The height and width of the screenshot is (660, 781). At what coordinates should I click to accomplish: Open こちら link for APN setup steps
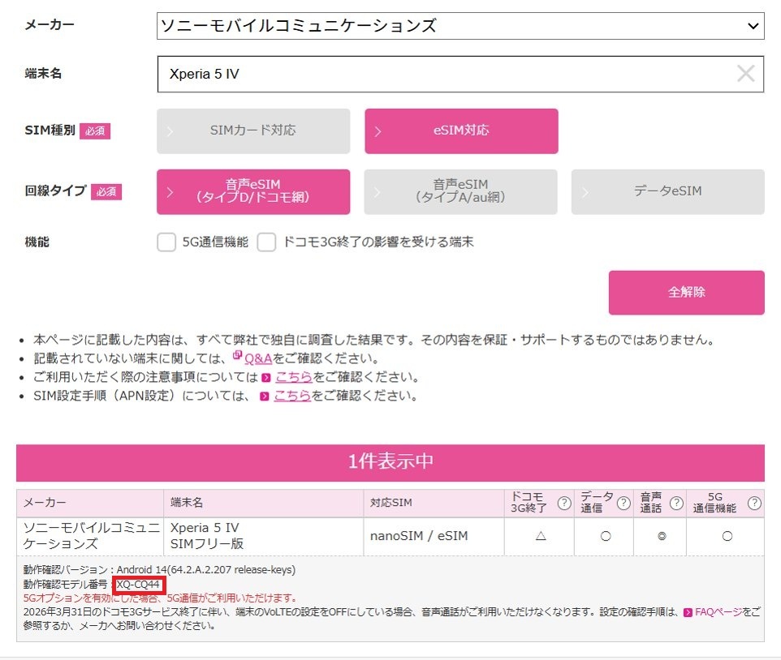[292, 396]
